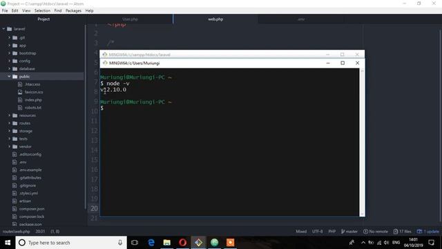442x249 pixels.
Task: Open the Selection menu
Action: click(42, 11)
